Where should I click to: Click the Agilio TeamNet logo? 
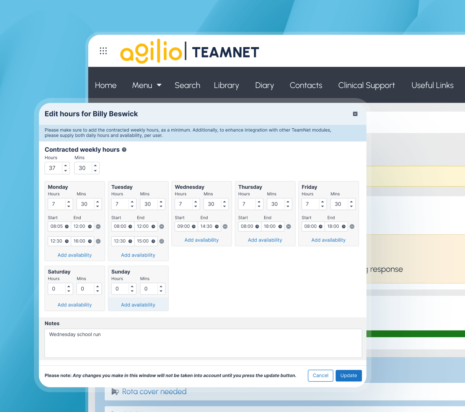tap(190, 52)
